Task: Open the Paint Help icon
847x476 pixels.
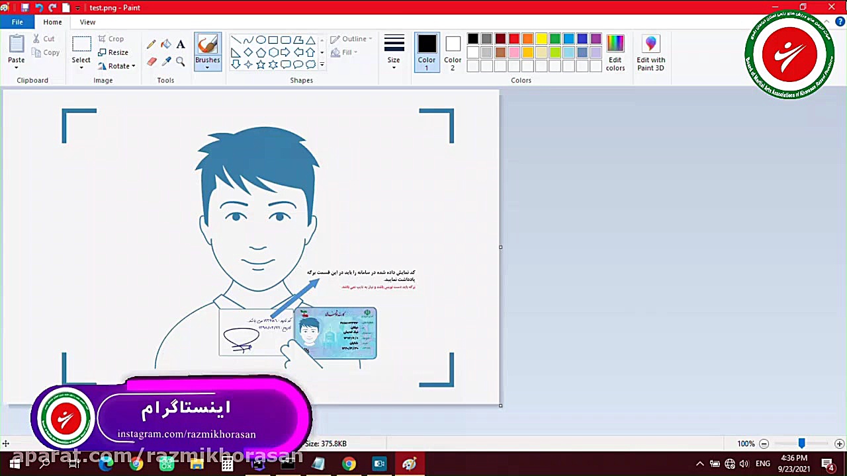Action: [840, 22]
